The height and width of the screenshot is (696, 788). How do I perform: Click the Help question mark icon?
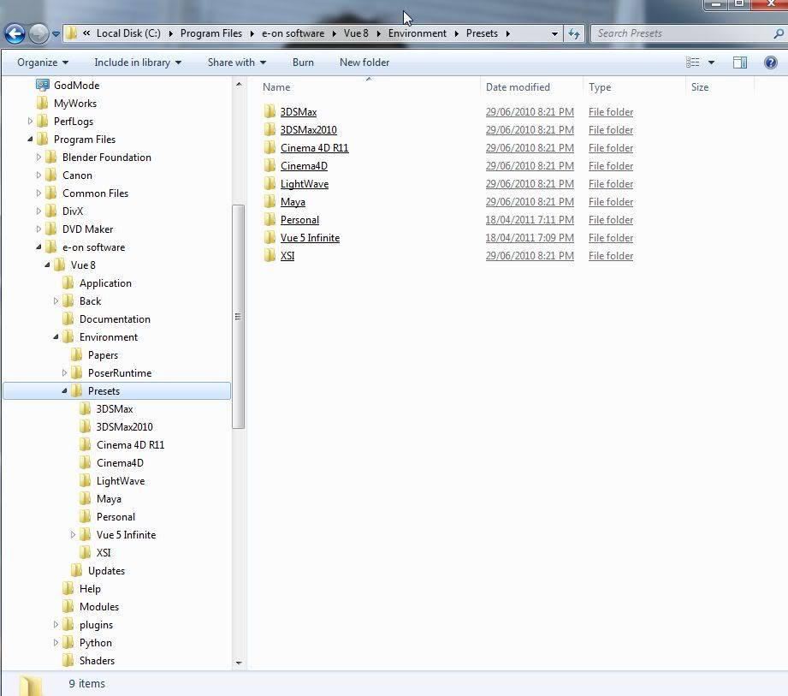[x=770, y=62]
